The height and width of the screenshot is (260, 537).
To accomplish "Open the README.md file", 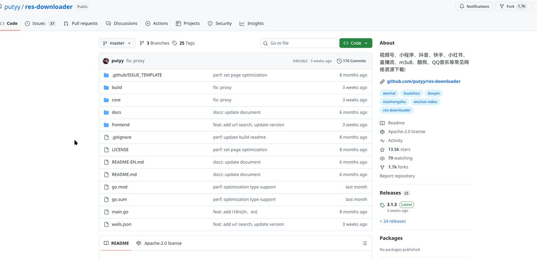I will pyautogui.click(x=124, y=175).
